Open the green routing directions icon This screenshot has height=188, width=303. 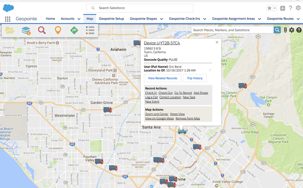pos(74,30)
